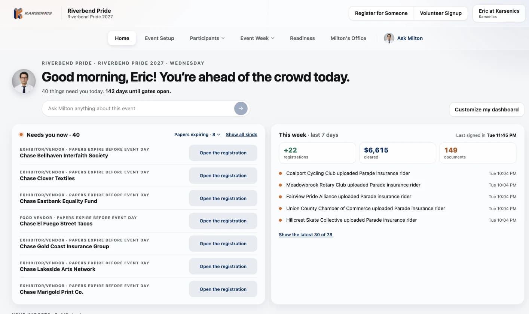The width and height of the screenshot is (529, 314).
Task: Expand the Participants menu
Action: [x=207, y=38]
